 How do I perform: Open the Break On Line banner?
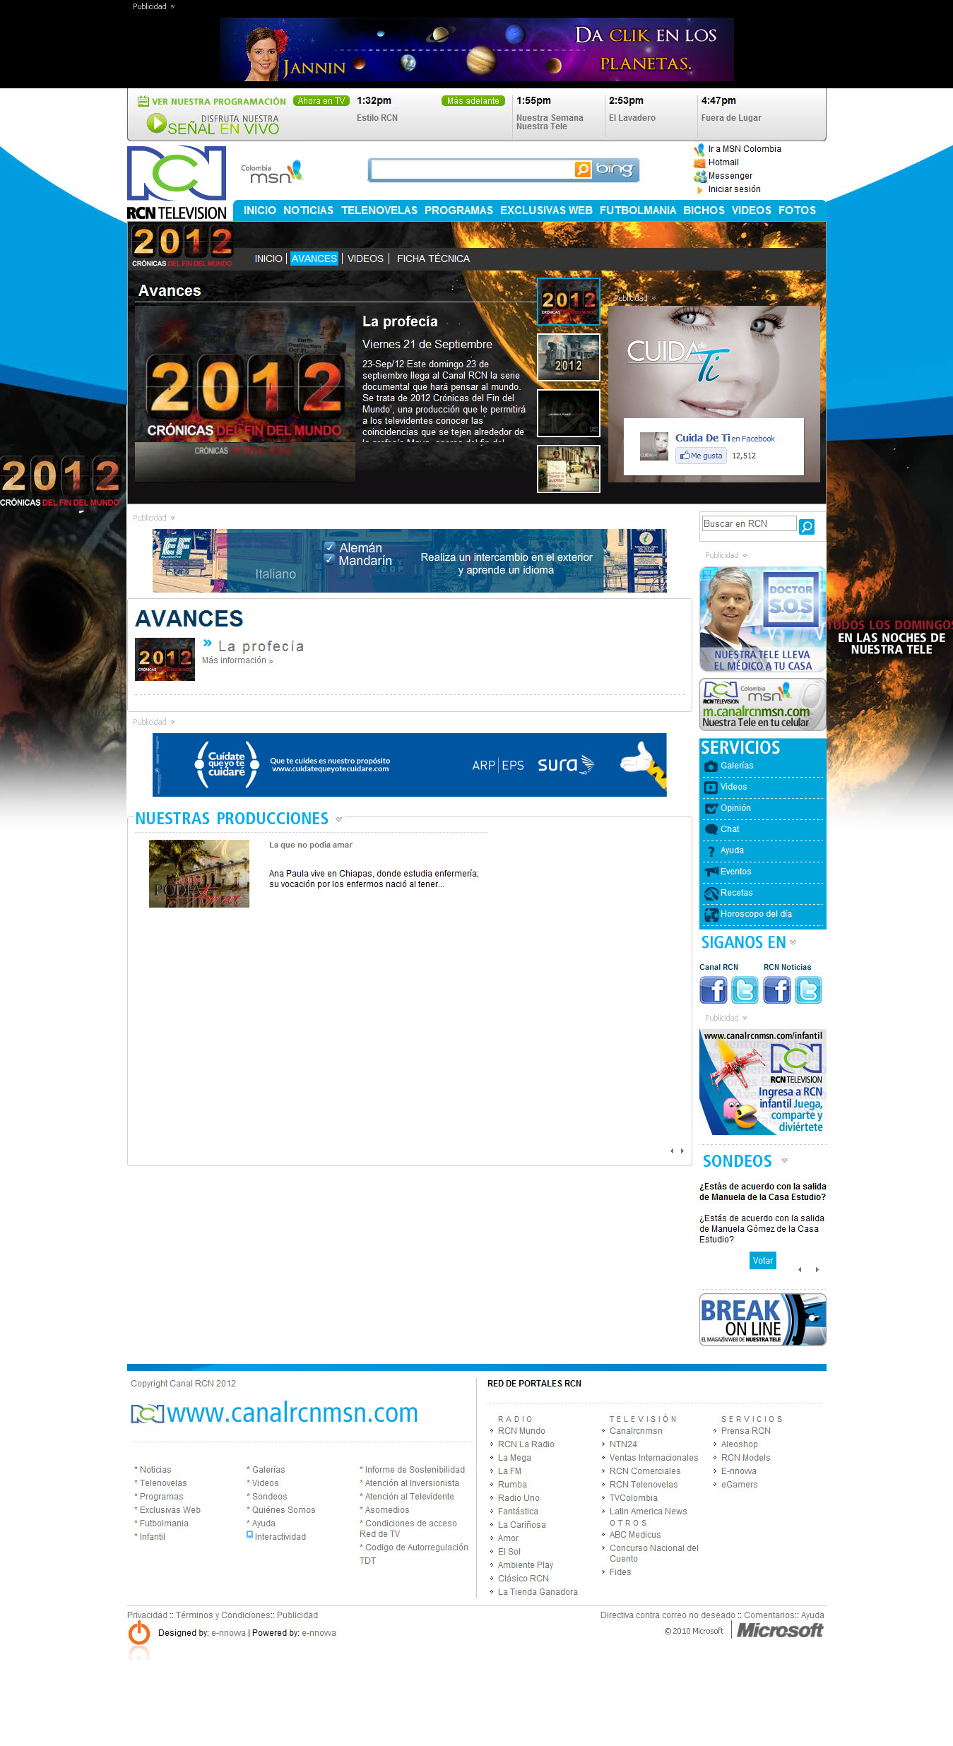click(x=763, y=1319)
